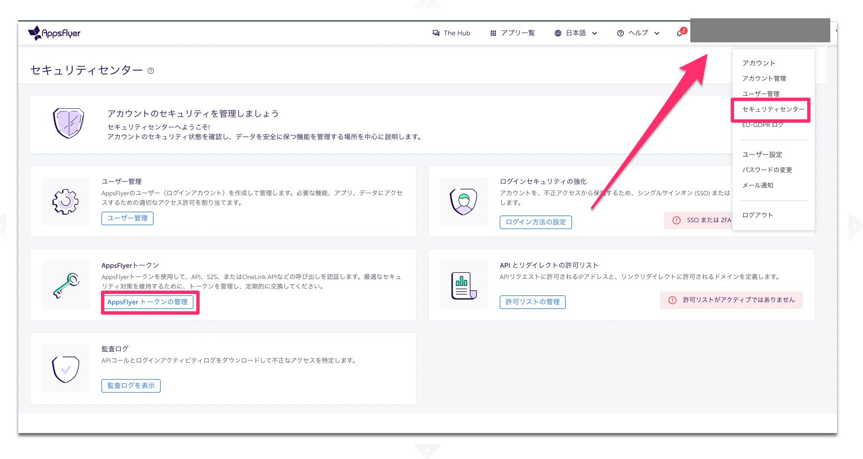
Task: Open The Hub chat icon
Action: pos(436,33)
